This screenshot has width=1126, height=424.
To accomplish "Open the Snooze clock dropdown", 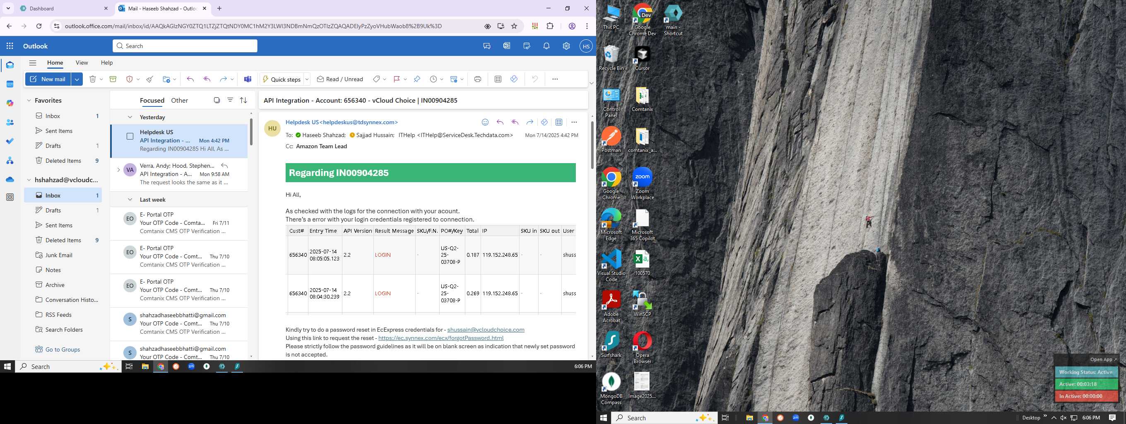I will click(x=441, y=79).
